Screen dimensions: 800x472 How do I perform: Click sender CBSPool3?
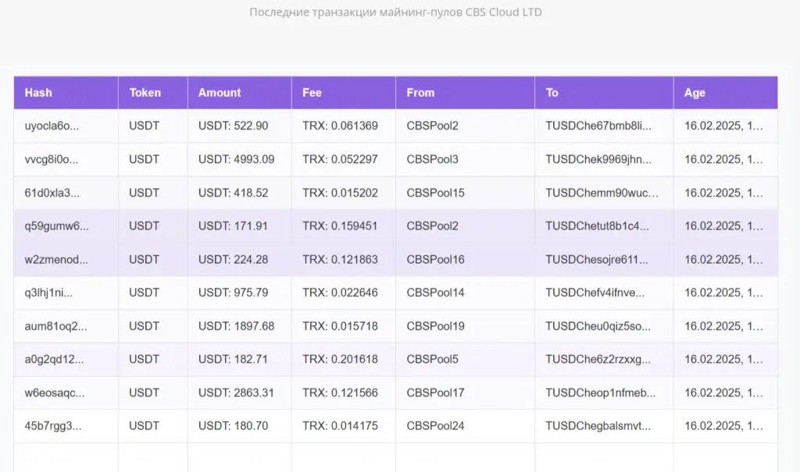tap(432, 159)
